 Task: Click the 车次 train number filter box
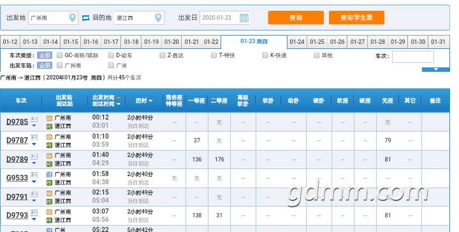[x=412, y=57]
